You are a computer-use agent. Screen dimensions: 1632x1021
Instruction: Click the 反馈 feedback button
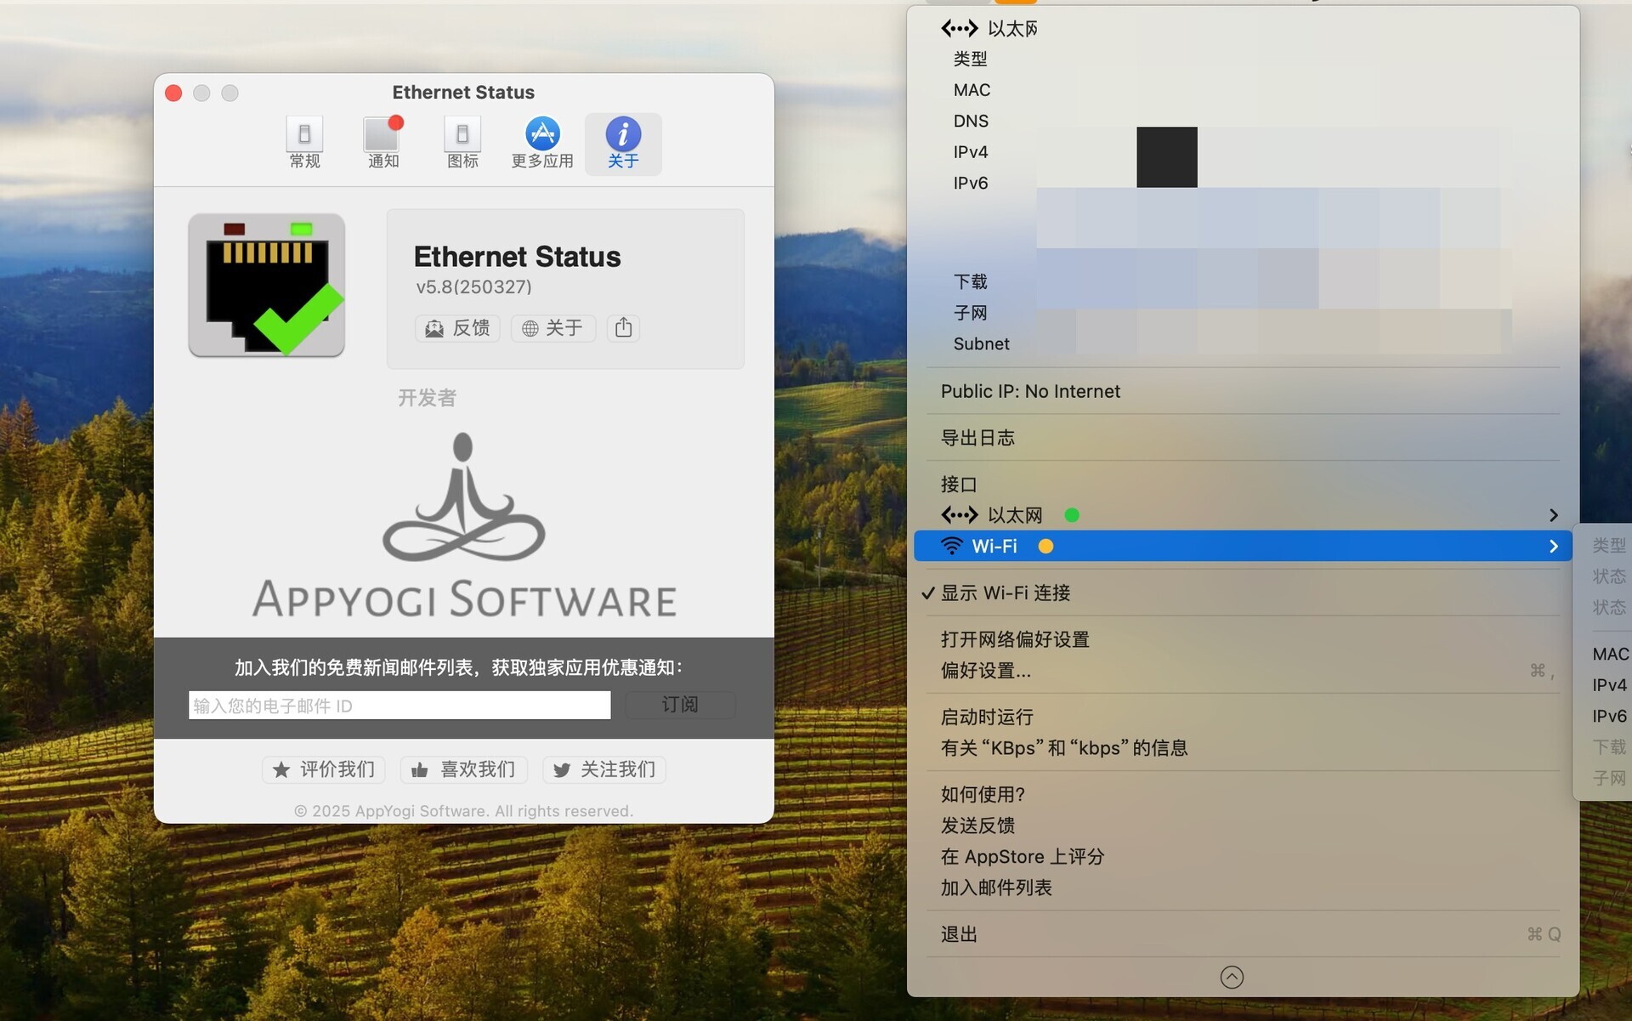457,328
